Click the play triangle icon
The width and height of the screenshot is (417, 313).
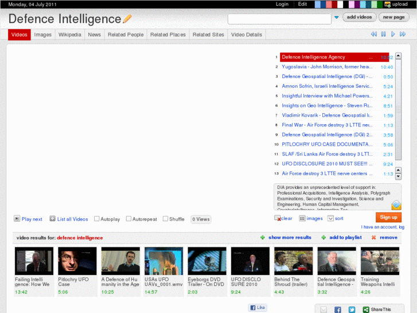pyautogui.click(x=393, y=34)
